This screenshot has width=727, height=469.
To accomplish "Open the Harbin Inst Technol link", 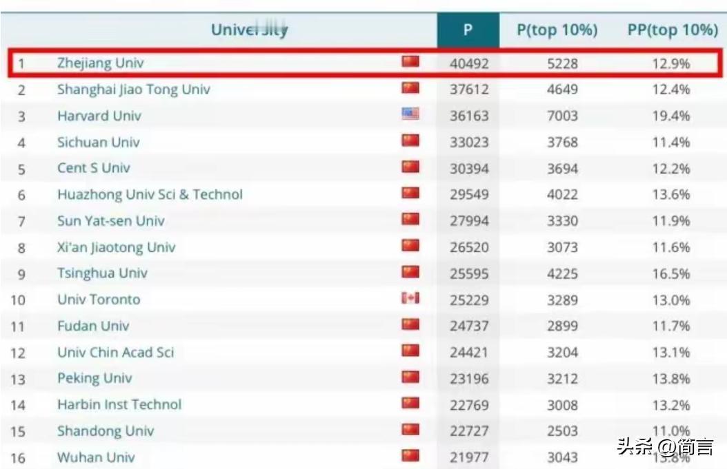I will tap(119, 405).
